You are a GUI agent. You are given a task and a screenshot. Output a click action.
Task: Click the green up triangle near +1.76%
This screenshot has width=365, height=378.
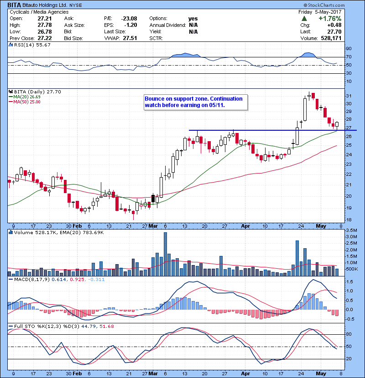[304, 19]
